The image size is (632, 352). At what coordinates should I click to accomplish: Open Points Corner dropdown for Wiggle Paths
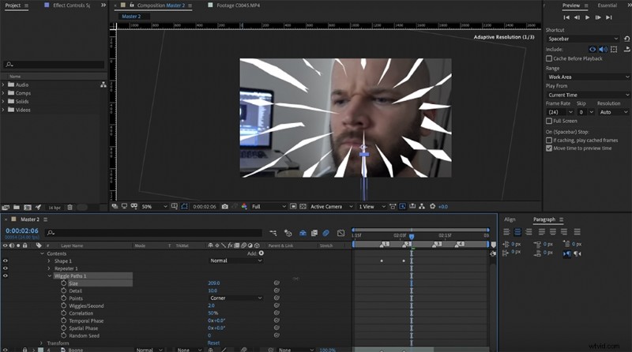235,298
